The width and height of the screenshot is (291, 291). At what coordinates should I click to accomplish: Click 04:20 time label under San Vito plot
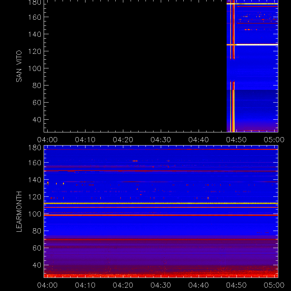pos(123,140)
